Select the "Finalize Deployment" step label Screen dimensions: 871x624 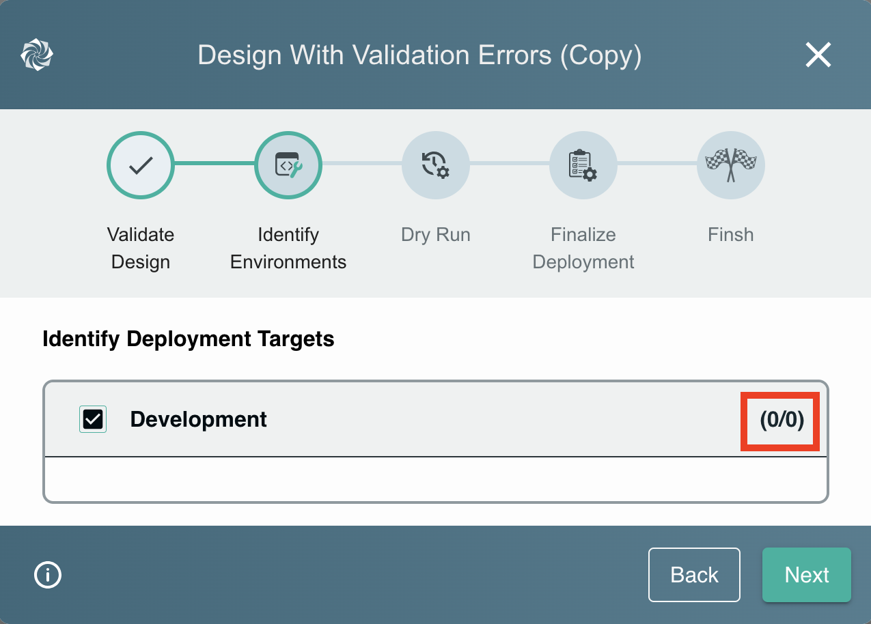pos(583,249)
